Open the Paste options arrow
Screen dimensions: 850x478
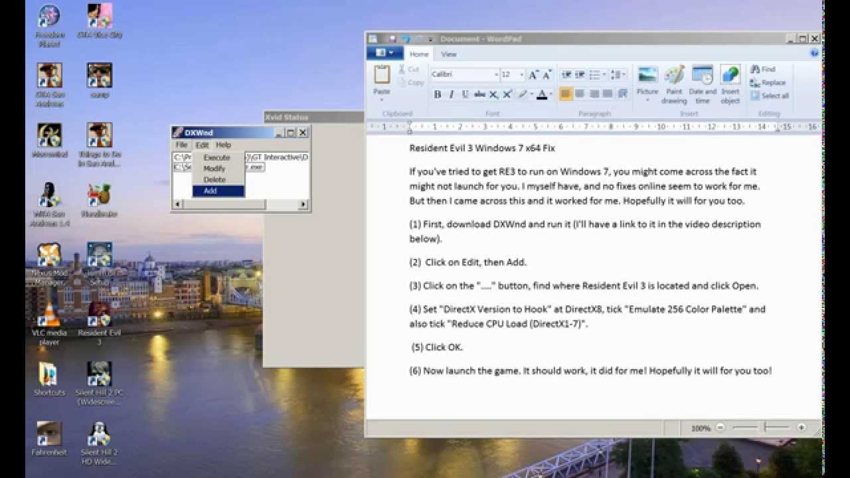tap(382, 100)
